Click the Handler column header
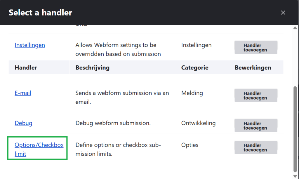 [26, 68]
